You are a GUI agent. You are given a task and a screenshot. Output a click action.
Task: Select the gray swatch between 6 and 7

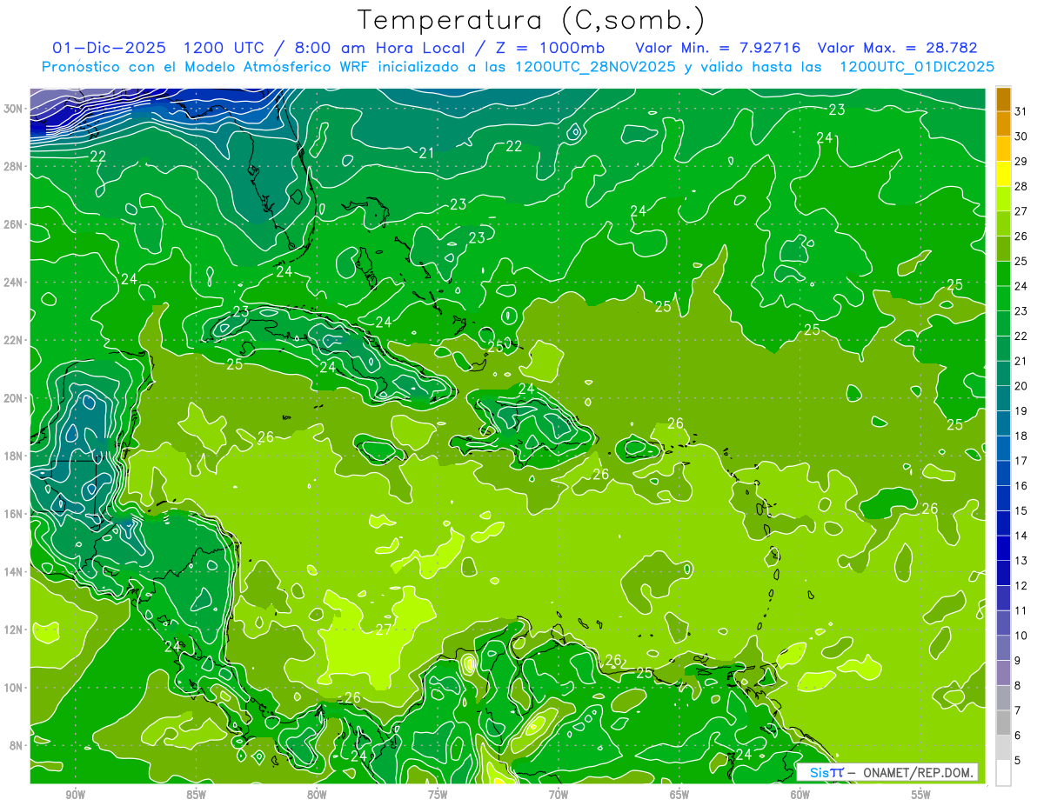coord(1004,723)
